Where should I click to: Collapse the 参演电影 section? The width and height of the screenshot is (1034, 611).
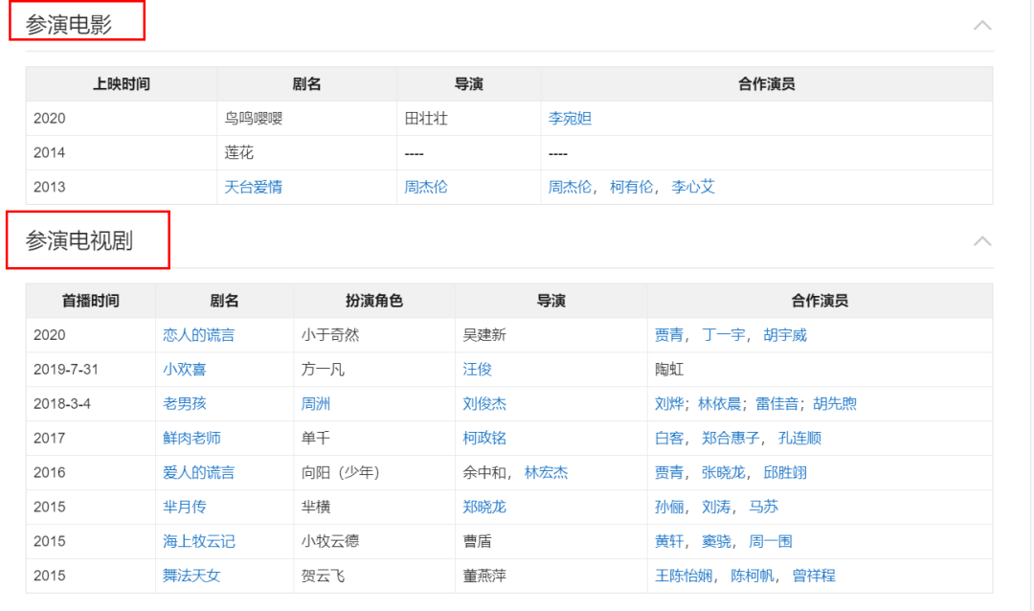pos(981,25)
